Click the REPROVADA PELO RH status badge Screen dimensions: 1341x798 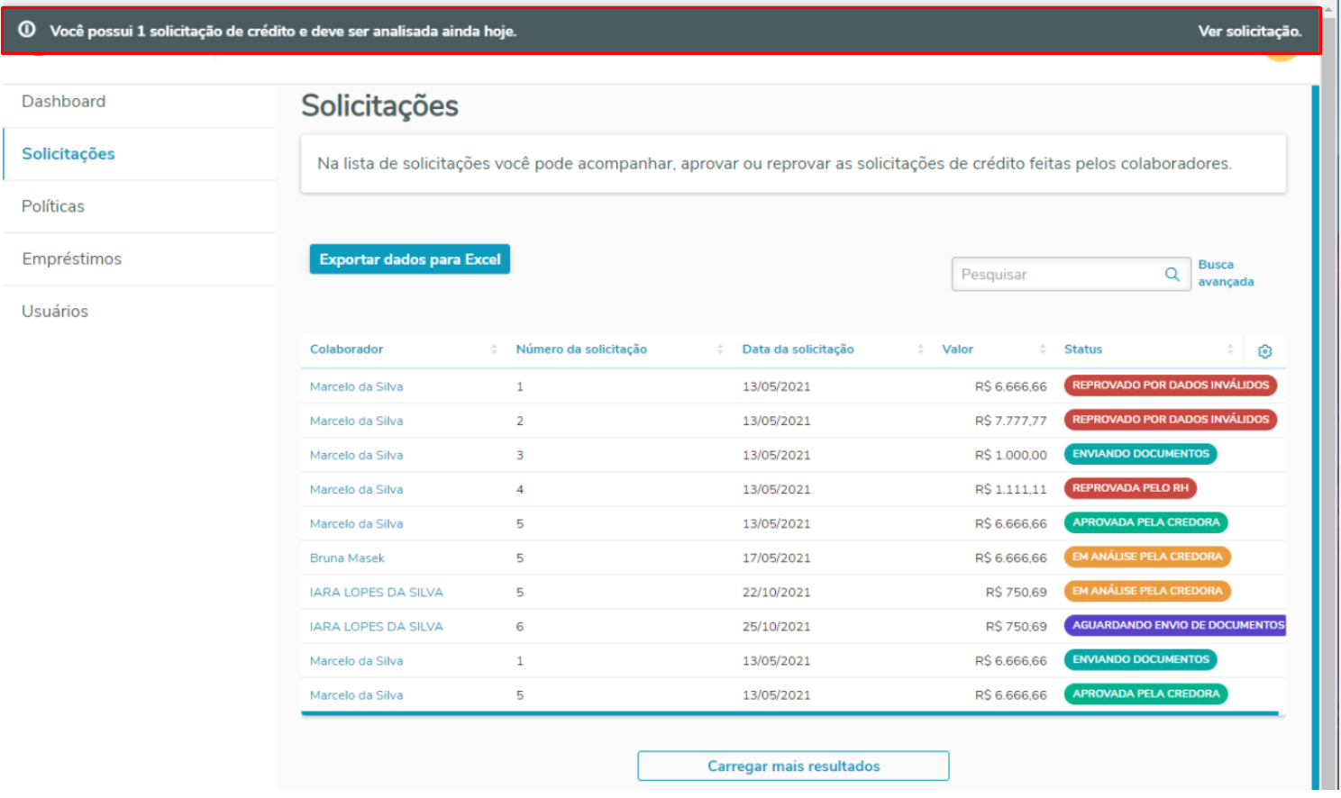point(1130,488)
